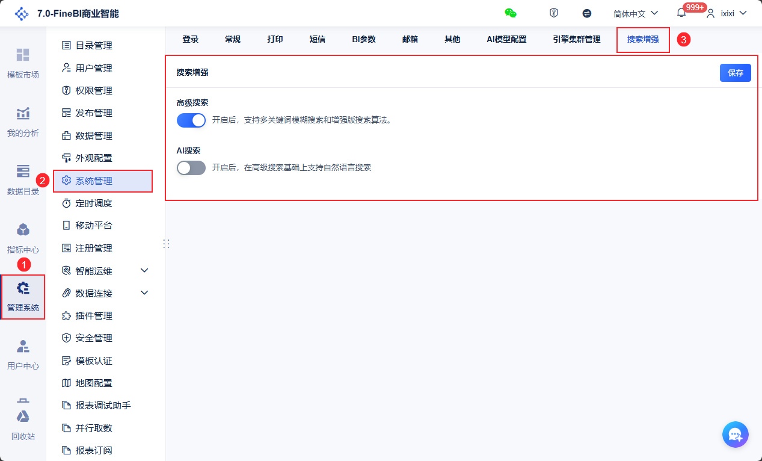Open 数据目录 in left sidebar
The image size is (762, 461).
(23, 180)
